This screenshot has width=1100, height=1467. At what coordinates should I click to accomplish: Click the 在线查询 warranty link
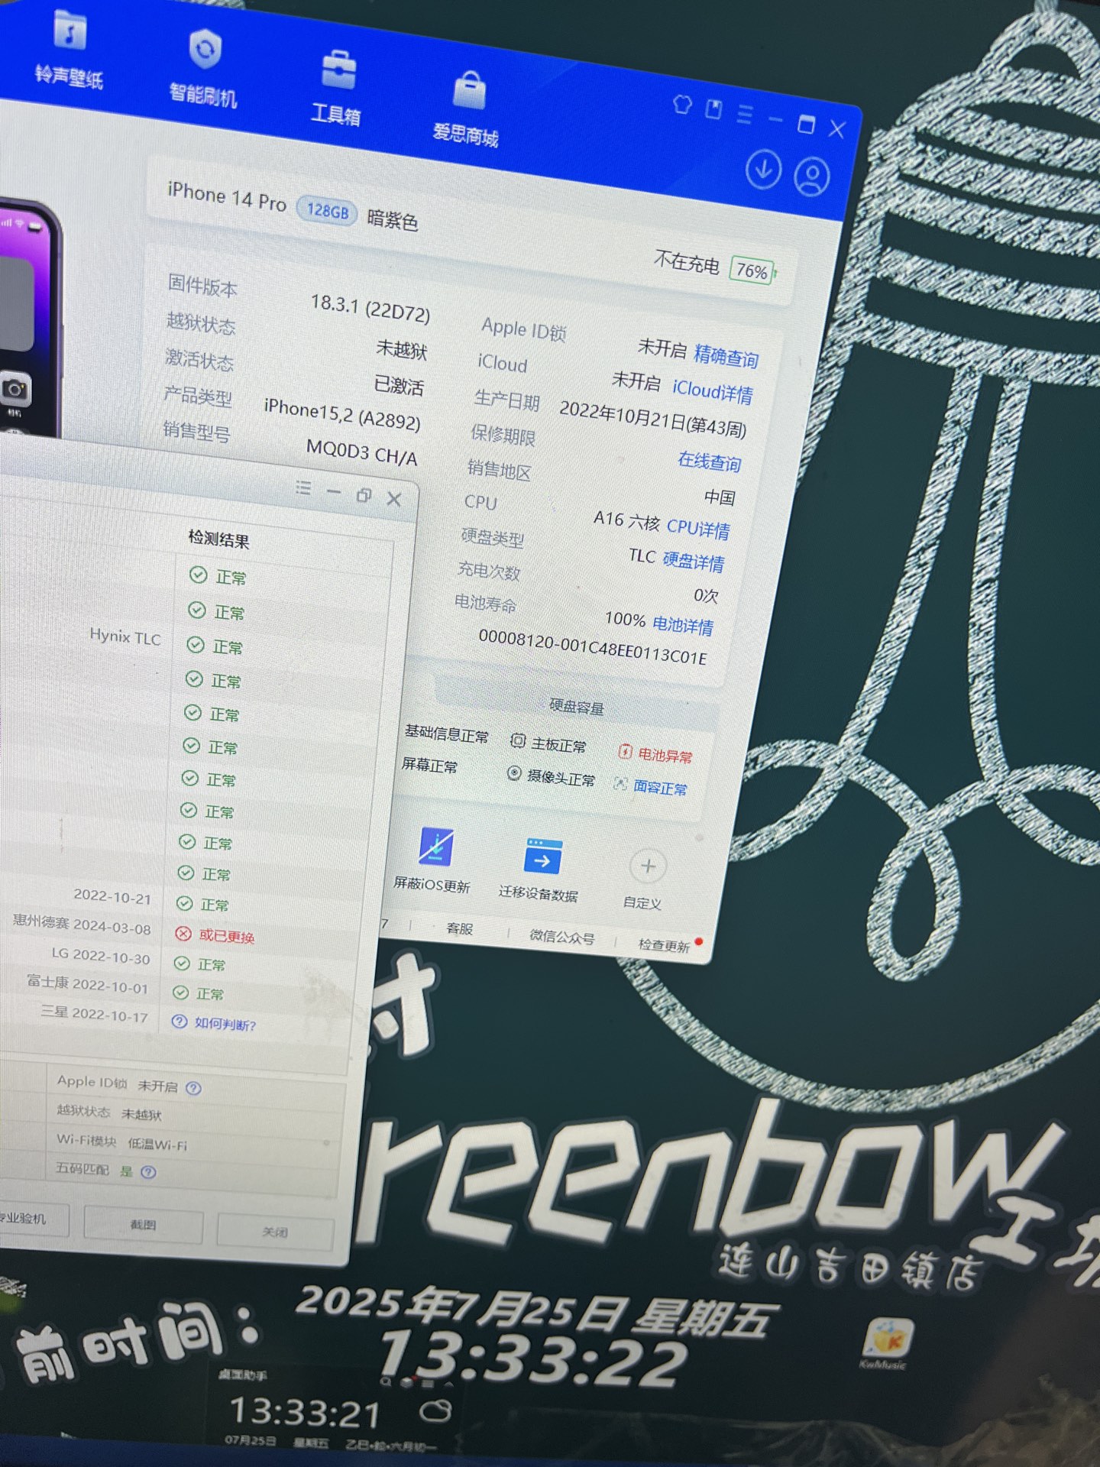(x=710, y=461)
